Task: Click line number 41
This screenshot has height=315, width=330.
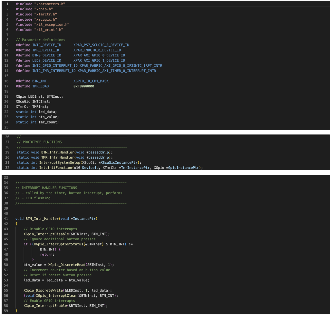Action: pyautogui.click(x=6, y=218)
